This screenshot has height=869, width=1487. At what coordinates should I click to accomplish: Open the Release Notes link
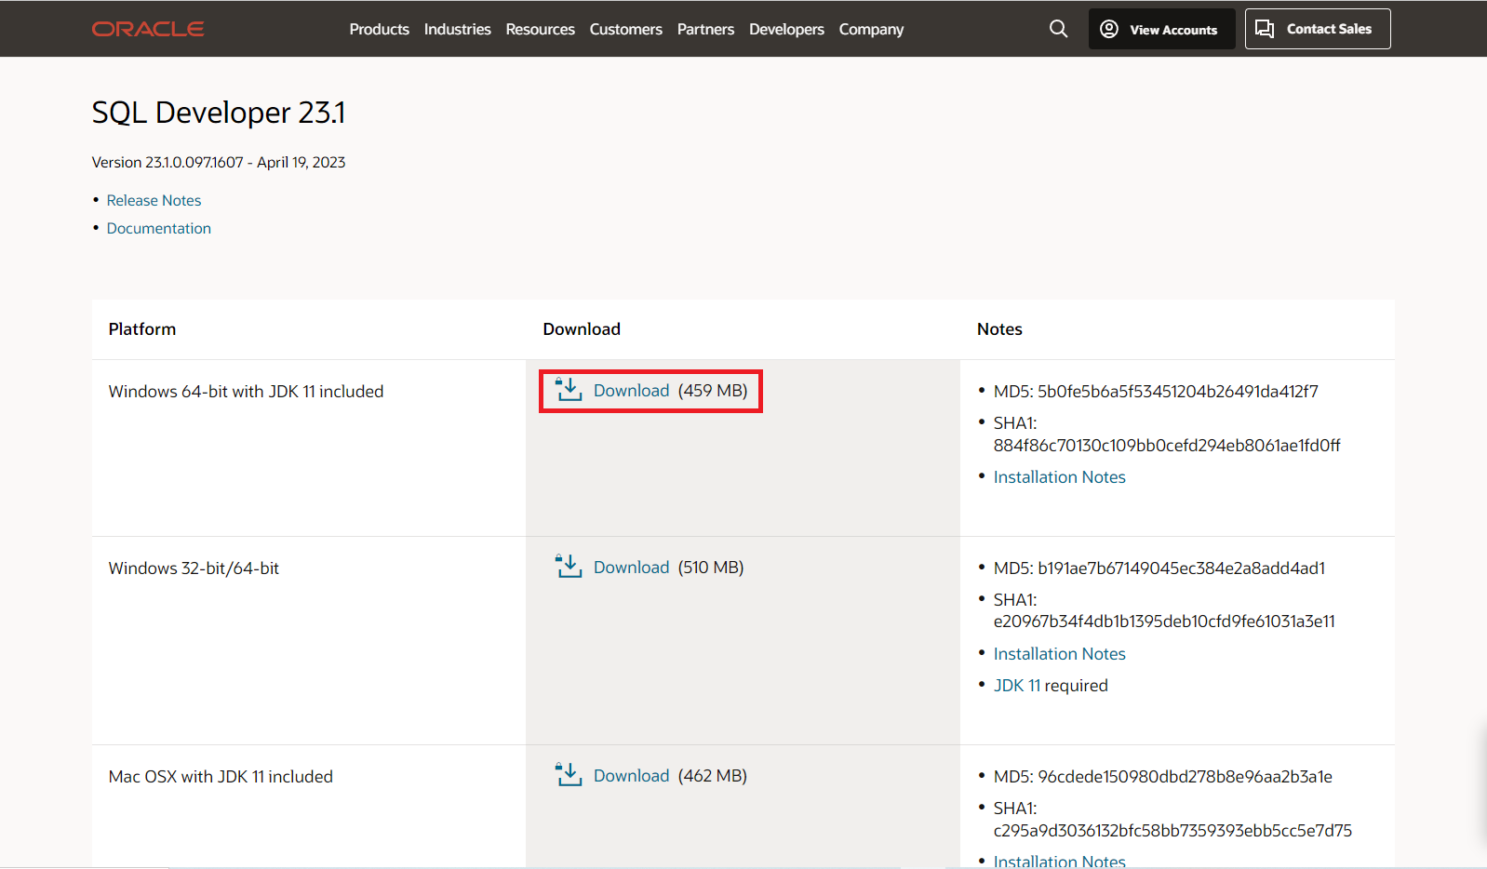click(x=154, y=200)
